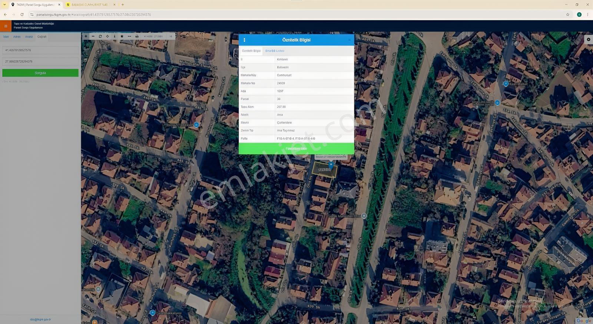Select the measure distance tool
The image size is (593, 324).
point(129,36)
